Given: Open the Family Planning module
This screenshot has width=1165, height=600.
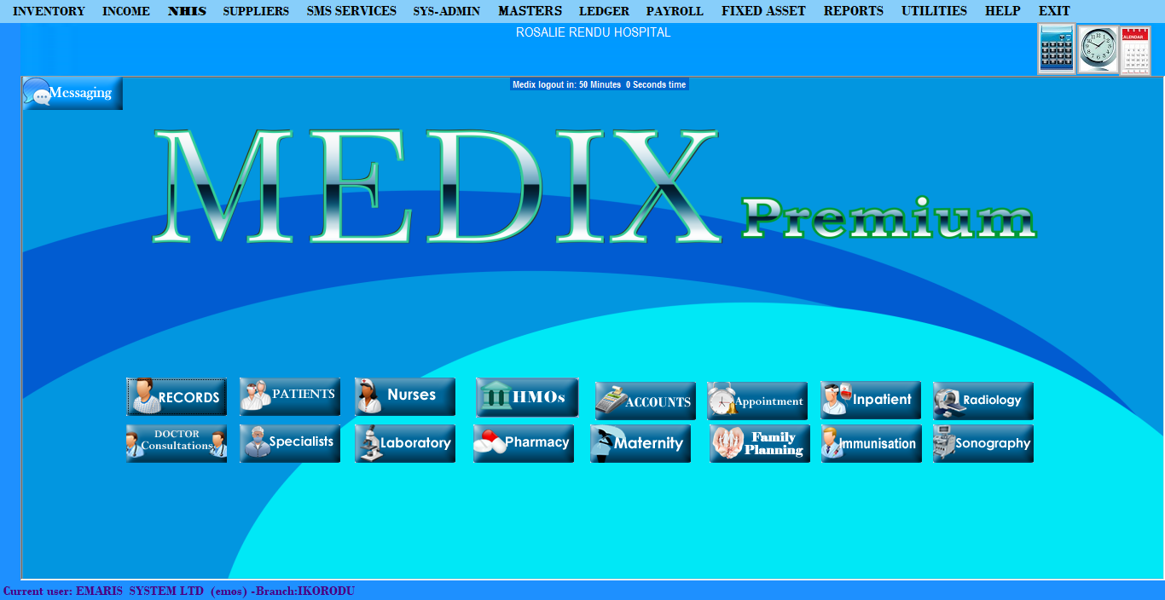Looking at the screenshot, I should coord(759,443).
